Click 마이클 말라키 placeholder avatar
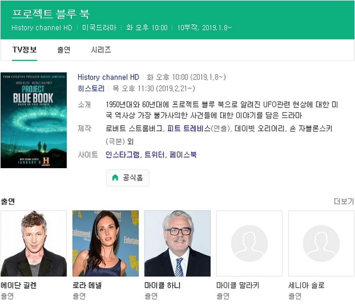The image size is (355, 305). [250, 244]
